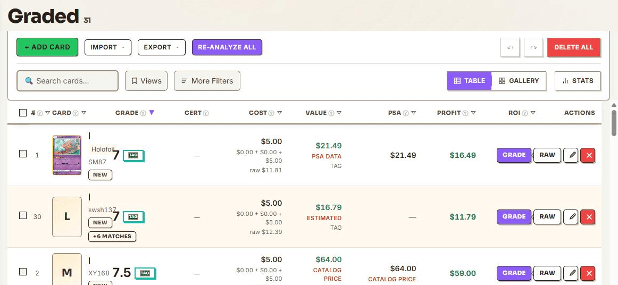618x285 pixels.
Task: Edit the swsh137 card with pencil icon
Action: (x=571, y=217)
